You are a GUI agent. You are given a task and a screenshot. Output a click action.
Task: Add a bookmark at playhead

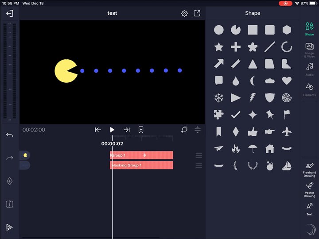141,130
